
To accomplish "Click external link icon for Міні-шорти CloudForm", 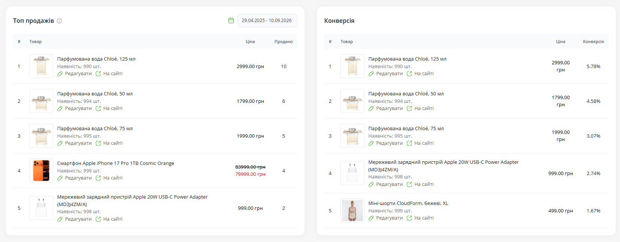I will pyautogui.click(x=409, y=218).
